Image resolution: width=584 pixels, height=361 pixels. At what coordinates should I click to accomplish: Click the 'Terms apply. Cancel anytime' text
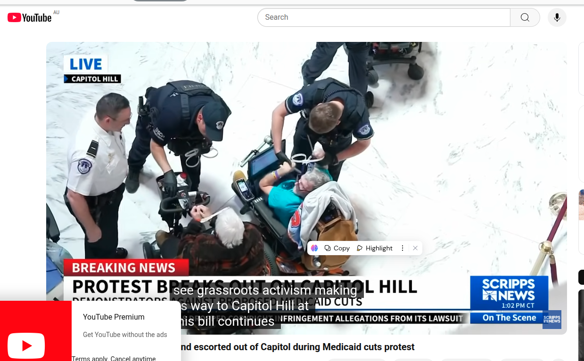(x=114, y=358)
